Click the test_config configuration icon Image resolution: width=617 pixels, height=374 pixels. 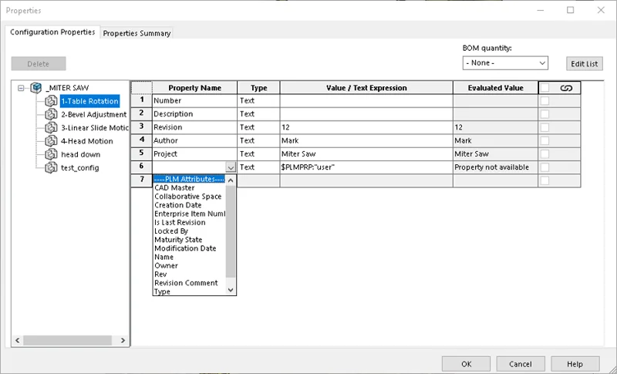point(51,167)
